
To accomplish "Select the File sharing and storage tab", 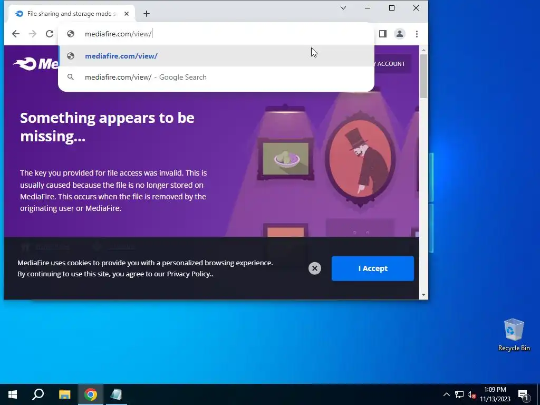I will (x=72, y=14).
